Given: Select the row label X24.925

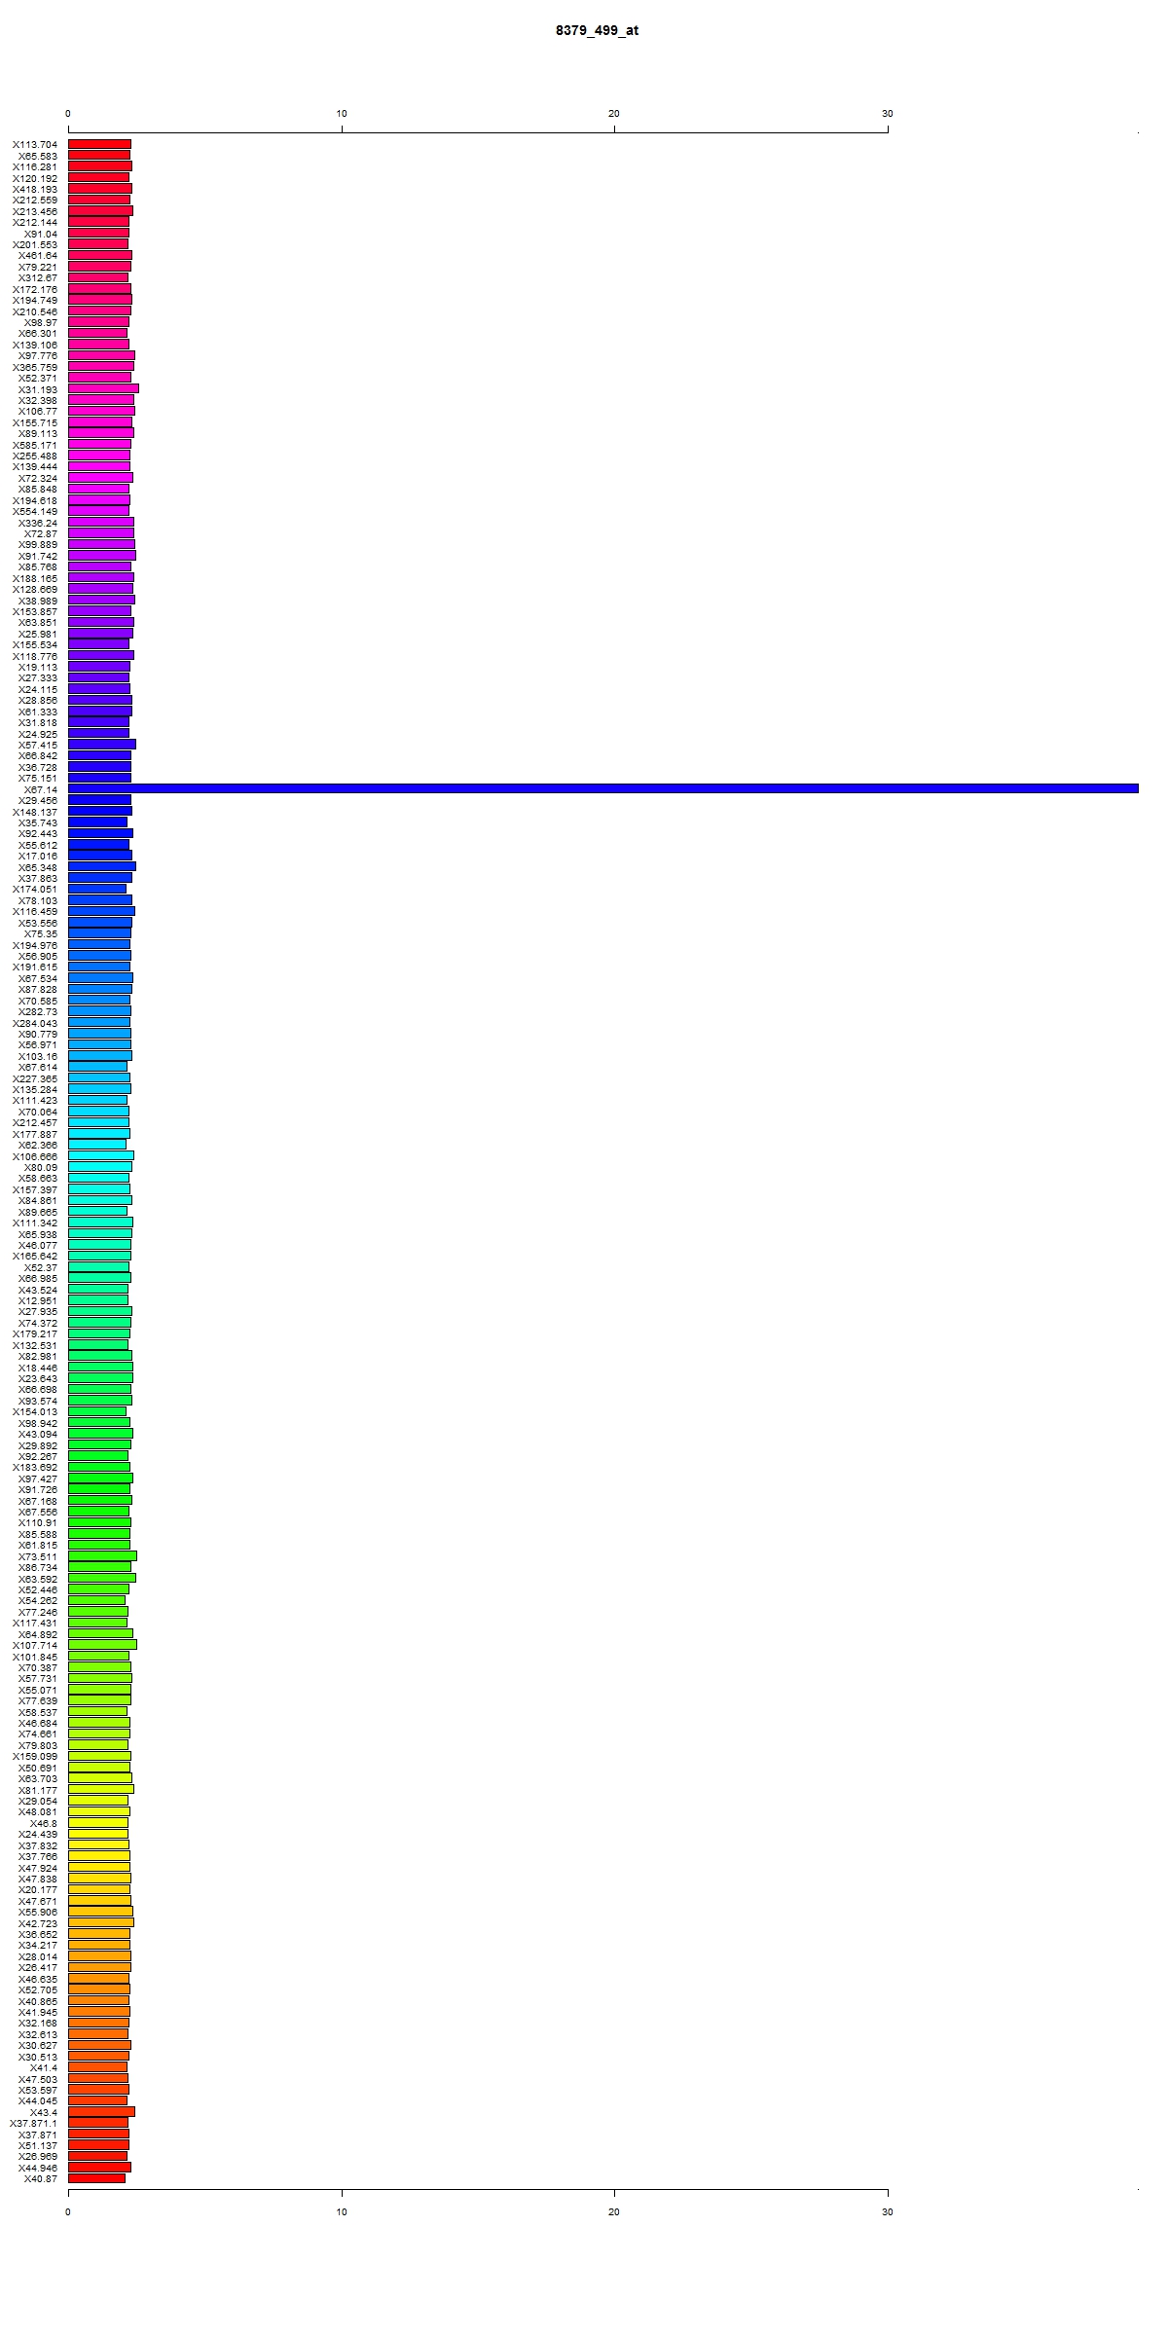Looking at the screenshot, I should [38, 733].
